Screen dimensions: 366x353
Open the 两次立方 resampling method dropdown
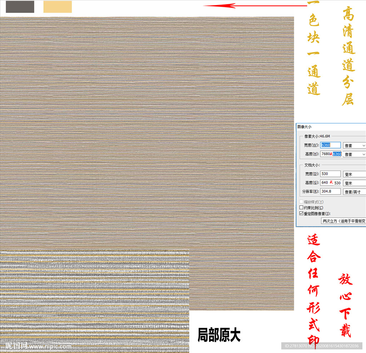[343, 221]
